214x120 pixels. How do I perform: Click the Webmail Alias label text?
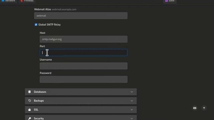coord(42,9)
